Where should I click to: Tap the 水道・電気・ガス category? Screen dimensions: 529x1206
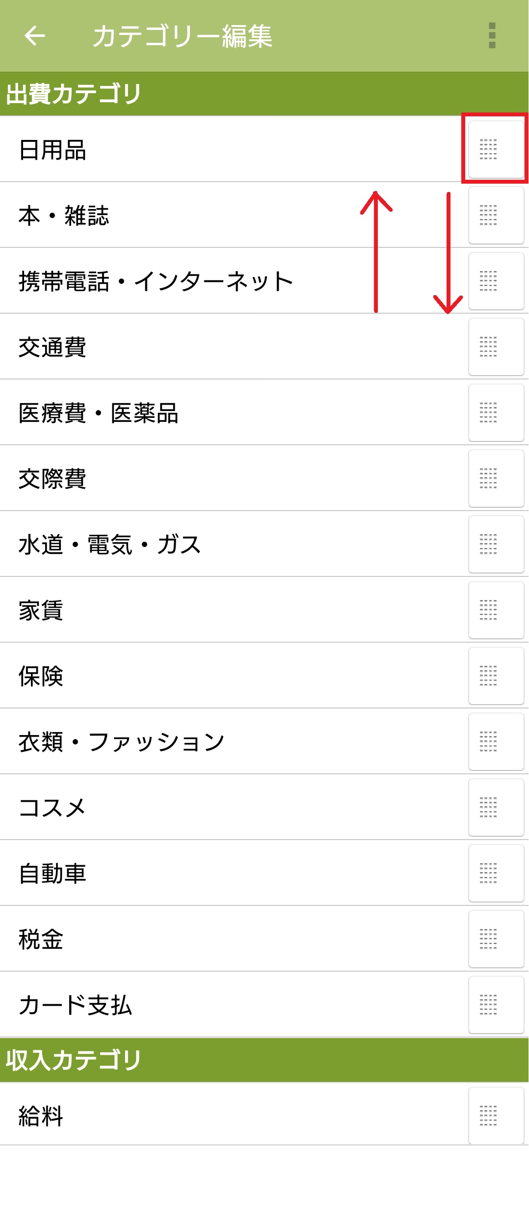[x=110, y=545]
